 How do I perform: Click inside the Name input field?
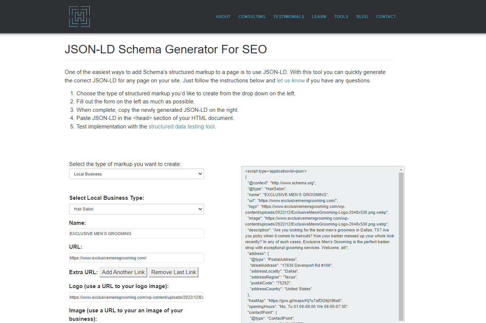(136, 233)
